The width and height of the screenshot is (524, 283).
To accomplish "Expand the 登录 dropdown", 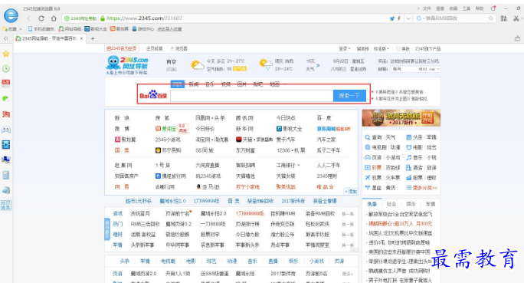I will pos(345,49).
